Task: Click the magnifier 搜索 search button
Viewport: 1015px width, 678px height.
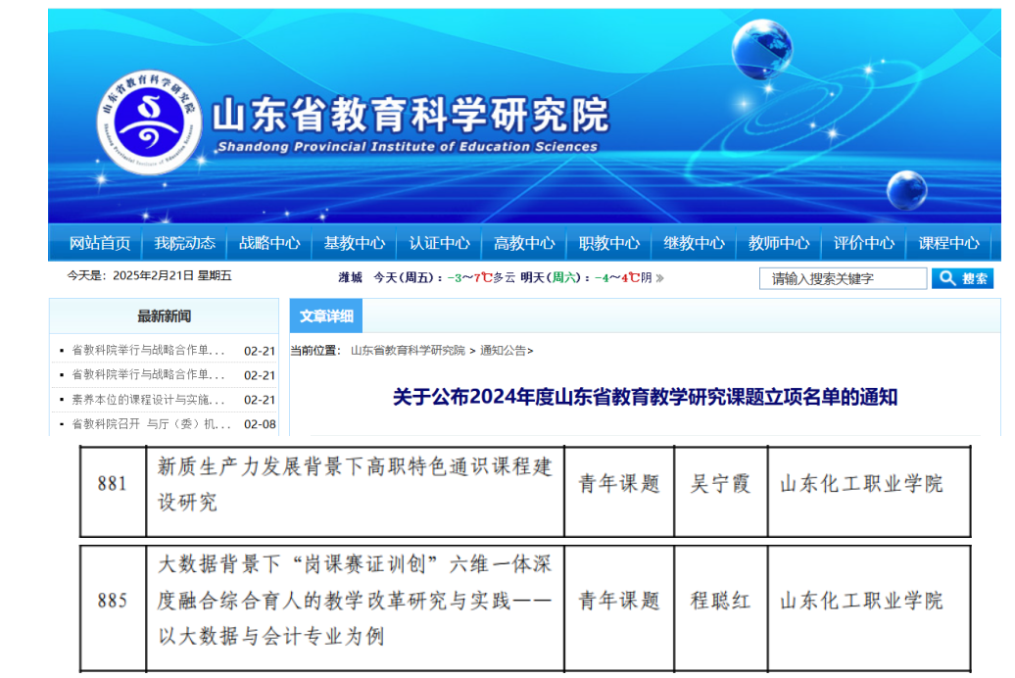Action: 962,279
